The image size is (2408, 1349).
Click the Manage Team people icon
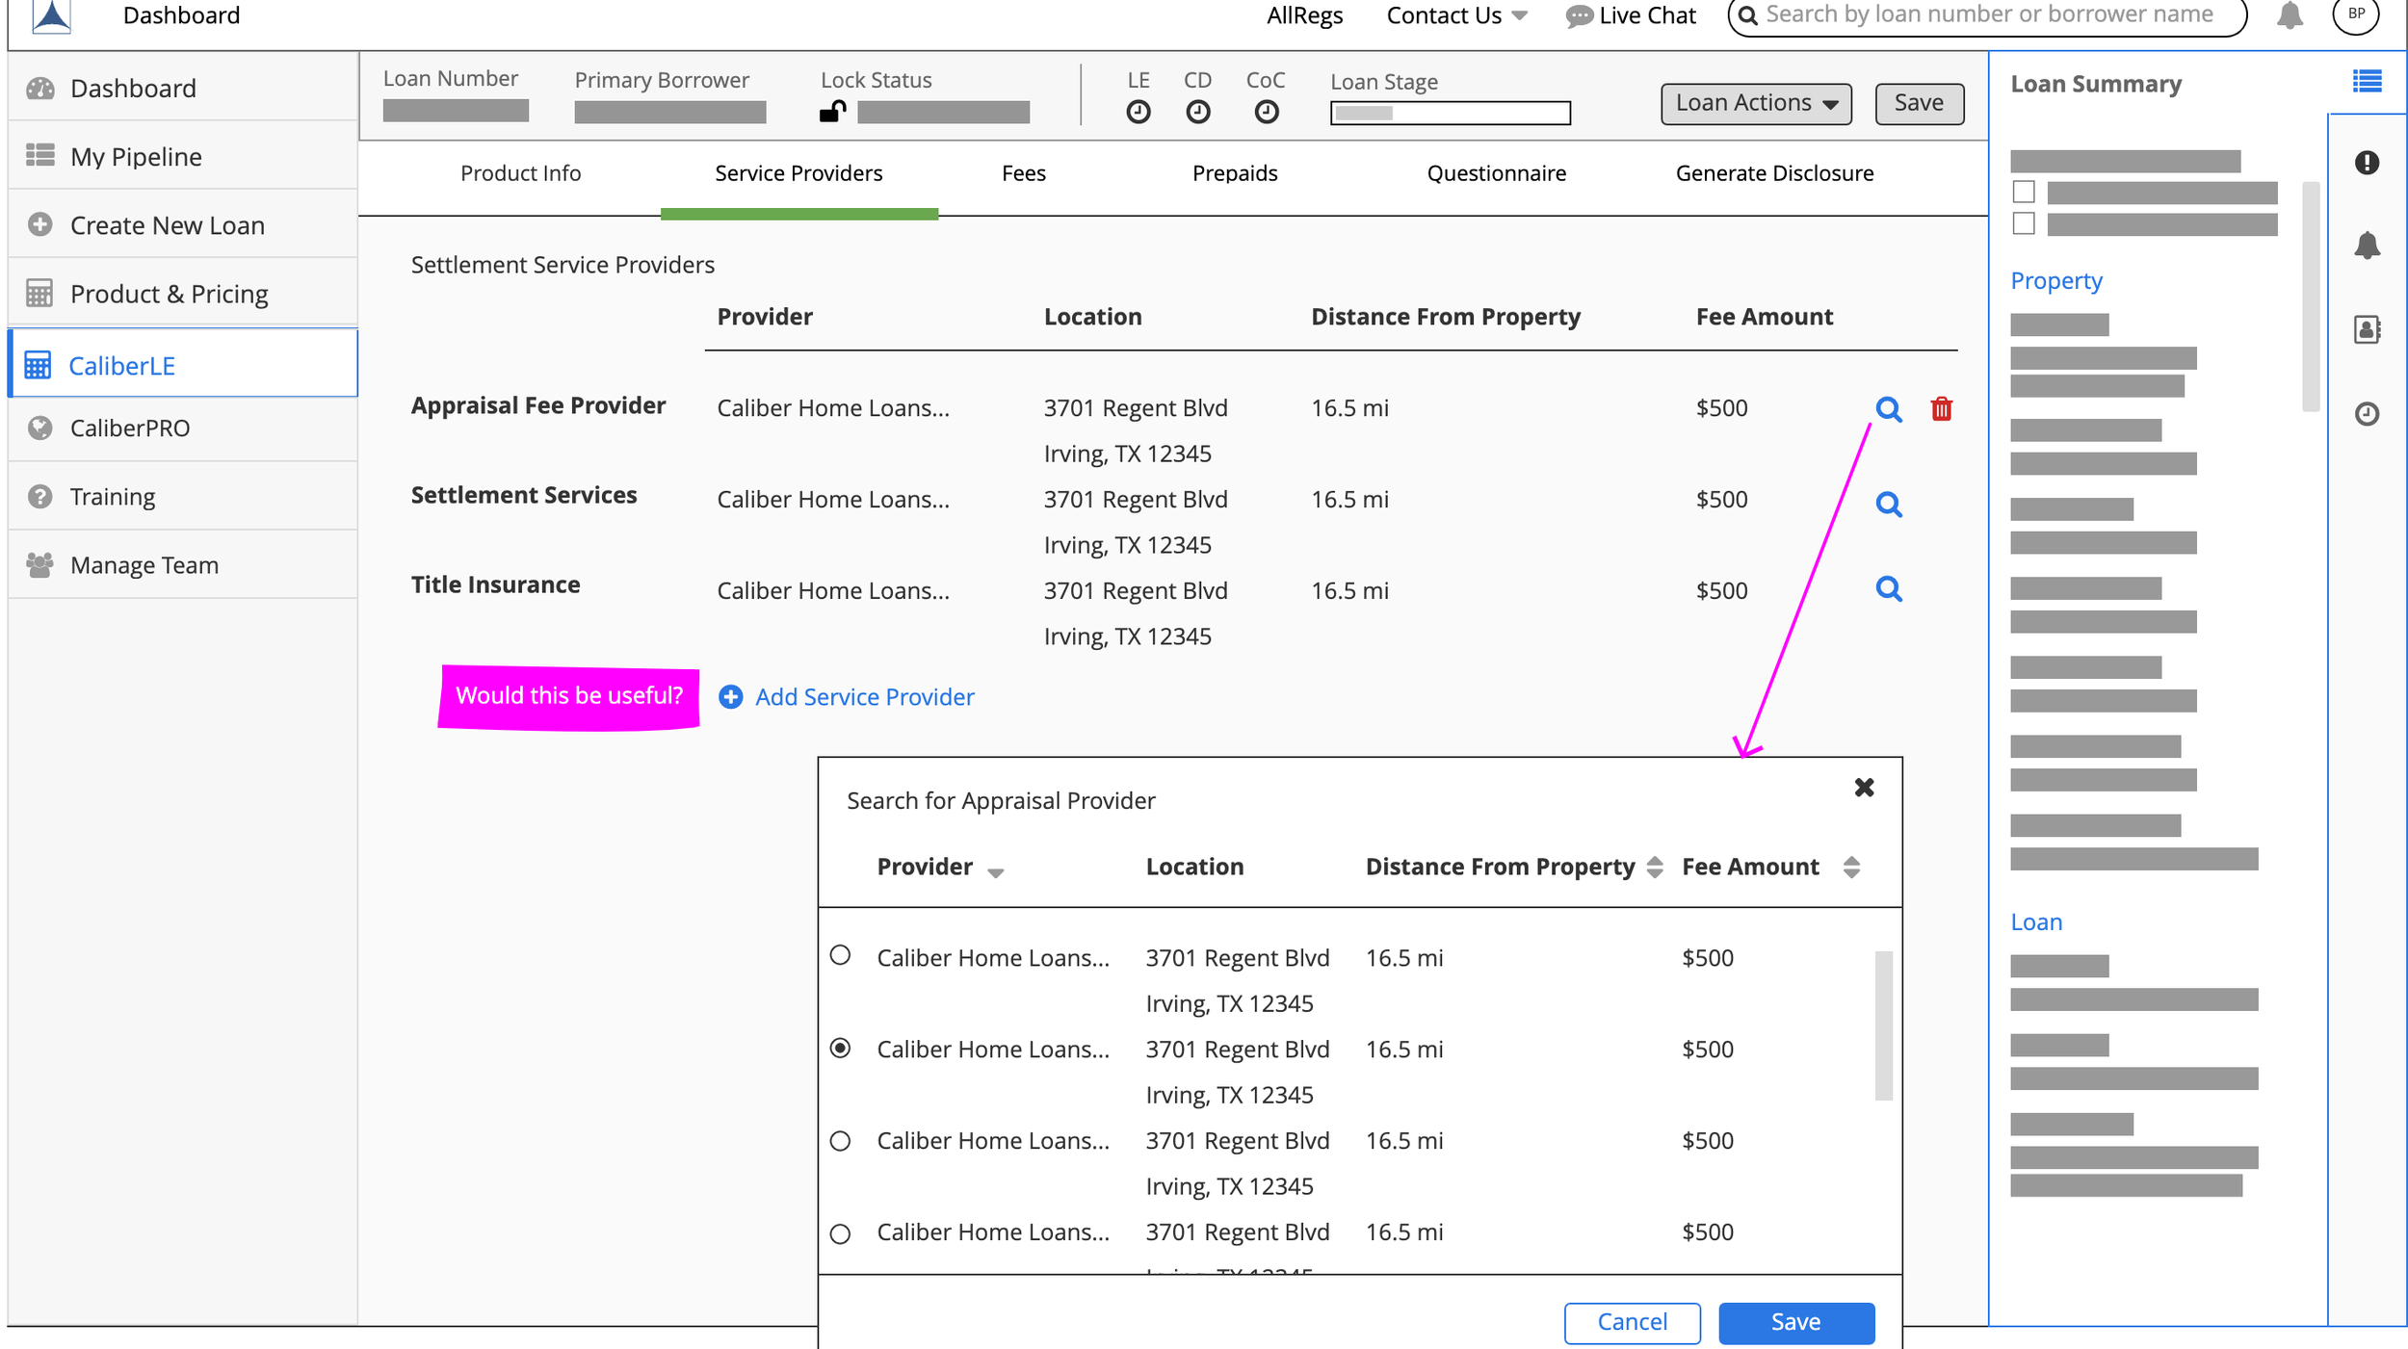39,565
